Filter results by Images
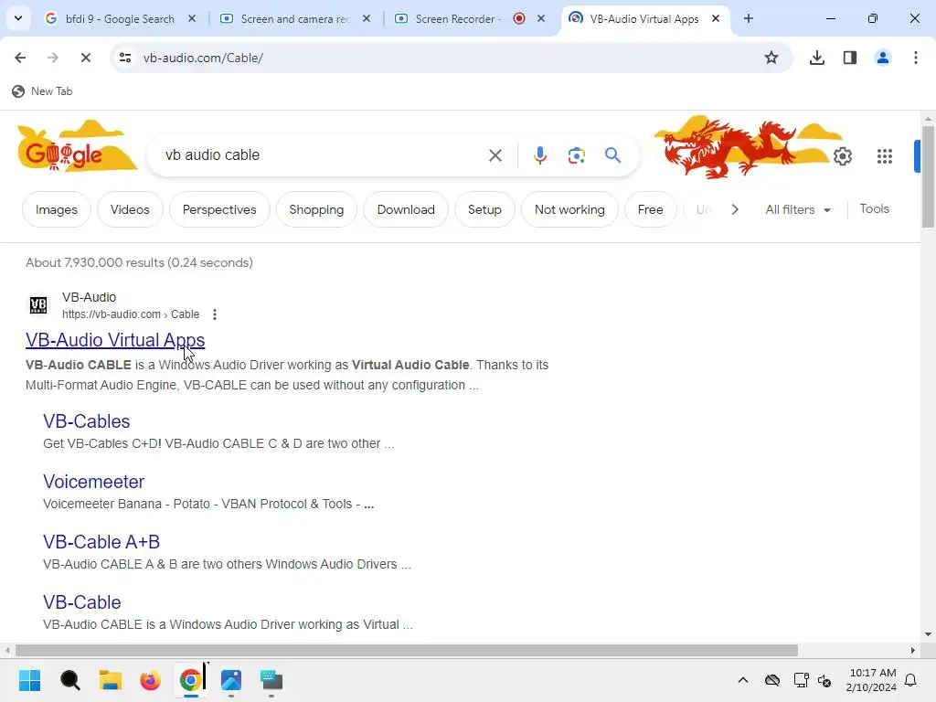 tap(56, 209)
